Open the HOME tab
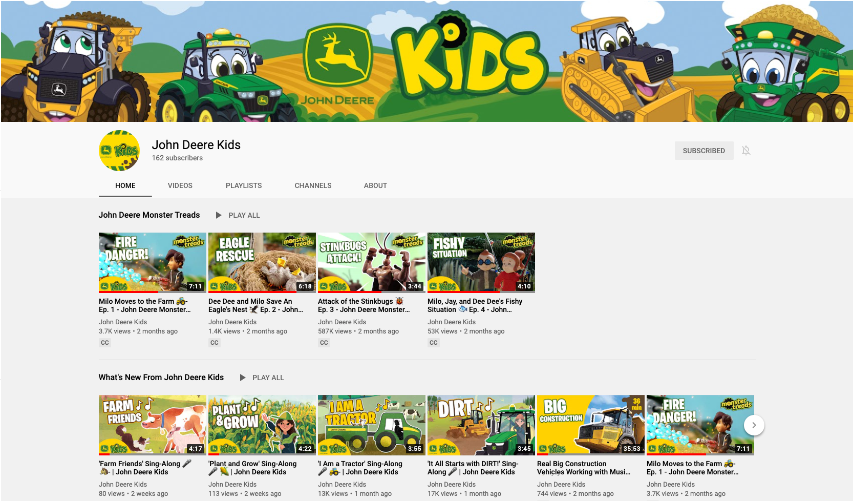 (x=125, y=185)
